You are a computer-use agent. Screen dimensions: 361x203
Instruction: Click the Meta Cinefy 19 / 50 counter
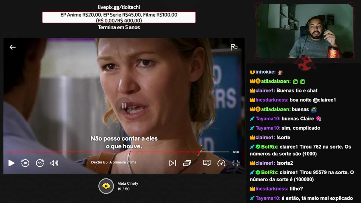point(124,189)
